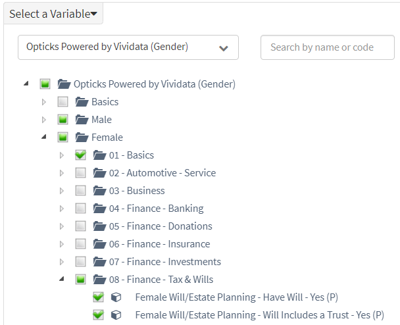This screenshot has width=400, height=325.
Task: Expand the top-level Basics folder
Action: pos(44,102)
